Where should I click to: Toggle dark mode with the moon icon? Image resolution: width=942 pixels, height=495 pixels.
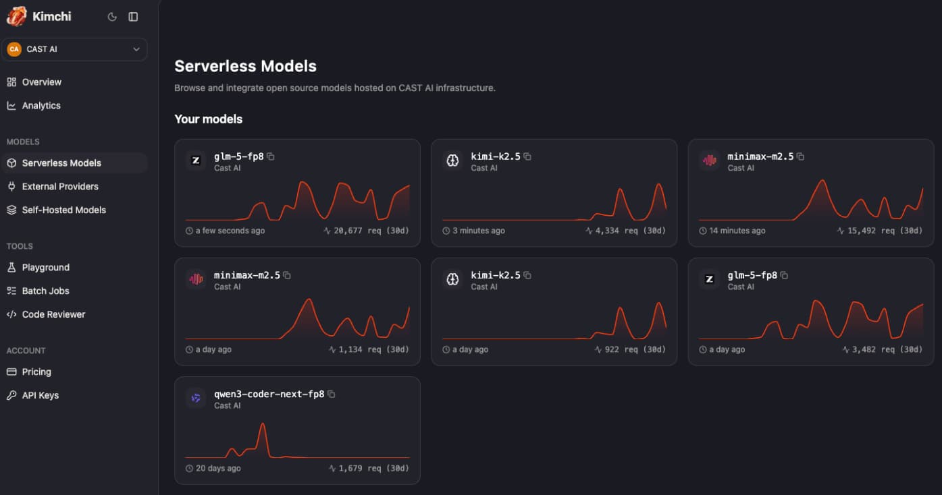click(x=112, y=17)
